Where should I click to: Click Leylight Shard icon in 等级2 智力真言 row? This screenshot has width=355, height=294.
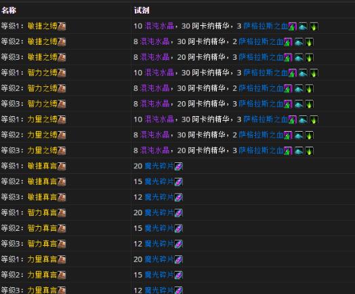pos(178,229)
